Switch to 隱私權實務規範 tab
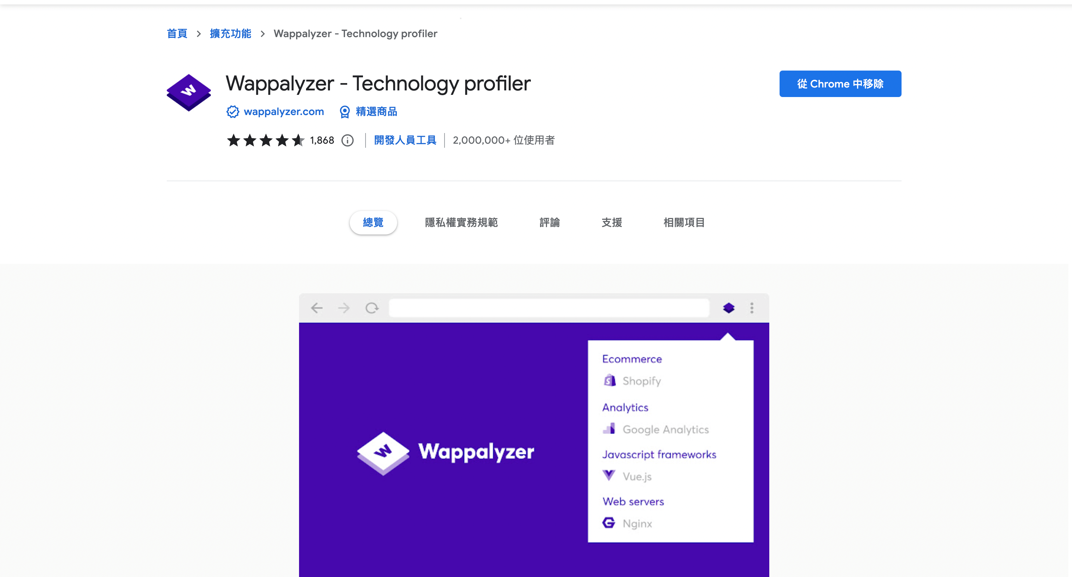This screenshot has height=577, width=1072. (461, 222)
